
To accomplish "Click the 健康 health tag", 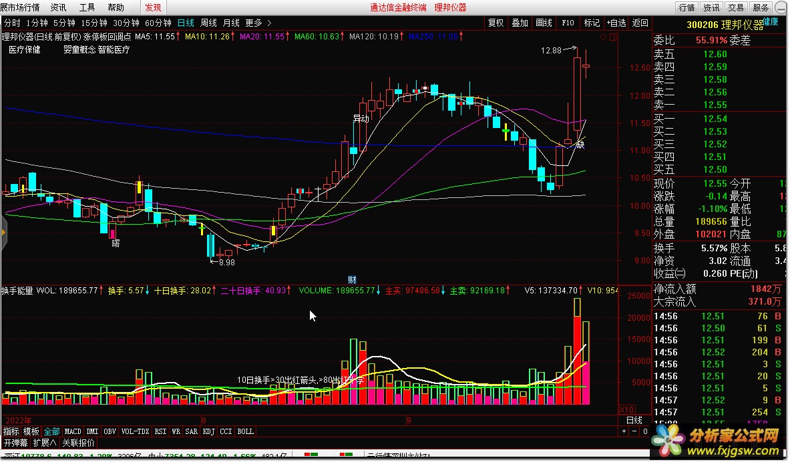I will pyautogui.click(x=771, y=21).
